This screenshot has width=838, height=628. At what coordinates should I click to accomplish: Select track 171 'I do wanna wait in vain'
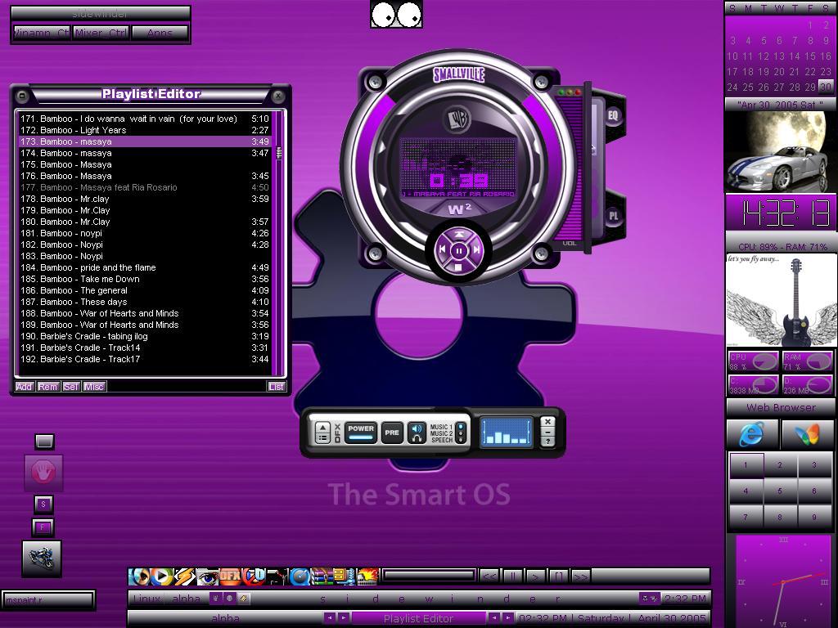click(144, 119)
